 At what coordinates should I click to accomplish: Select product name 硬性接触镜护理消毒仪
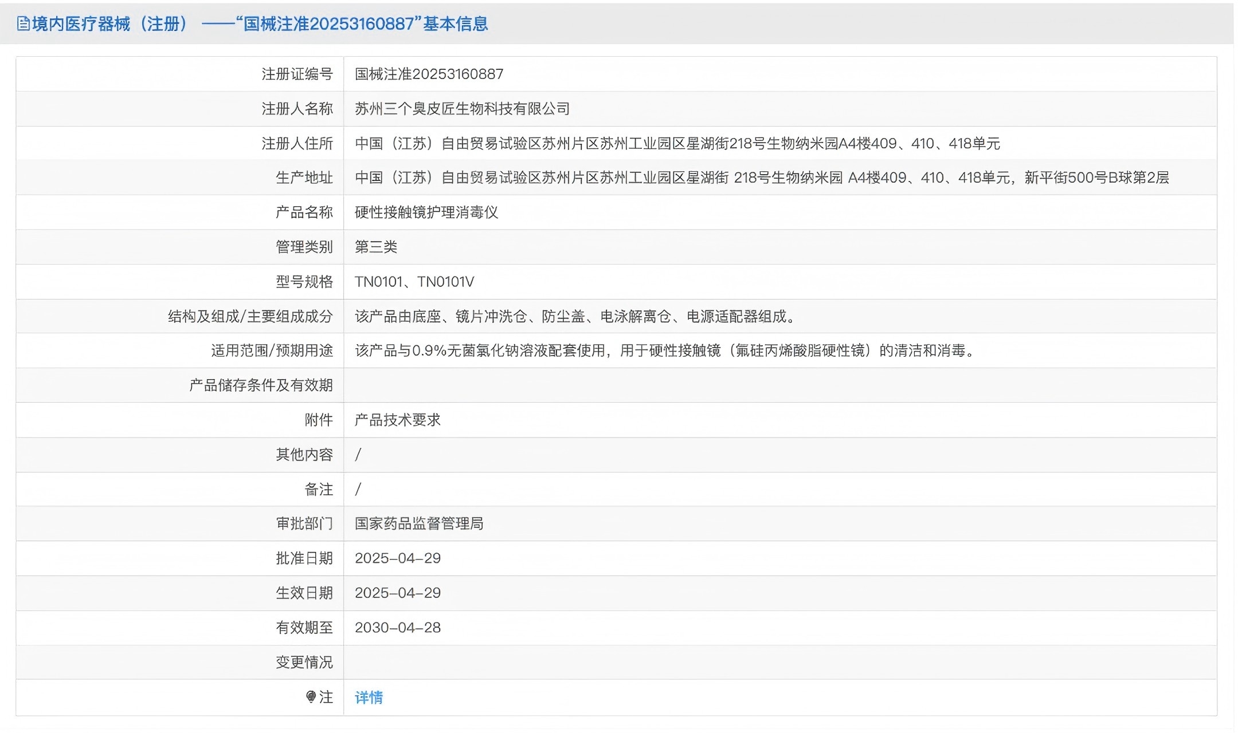point(426,212)
